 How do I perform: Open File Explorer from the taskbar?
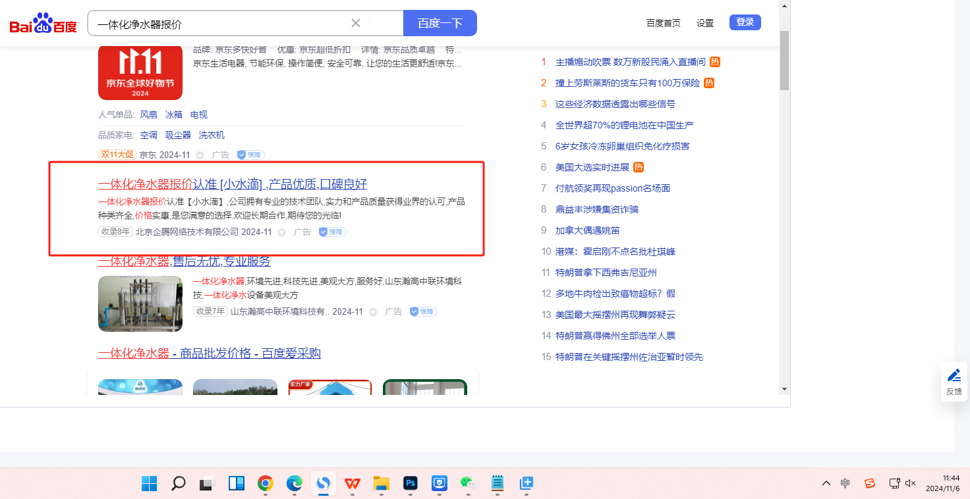point(382,484)
